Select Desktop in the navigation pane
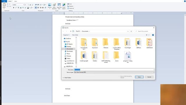The height and width of the screenshot is (105, 186). tap(68, 47)
